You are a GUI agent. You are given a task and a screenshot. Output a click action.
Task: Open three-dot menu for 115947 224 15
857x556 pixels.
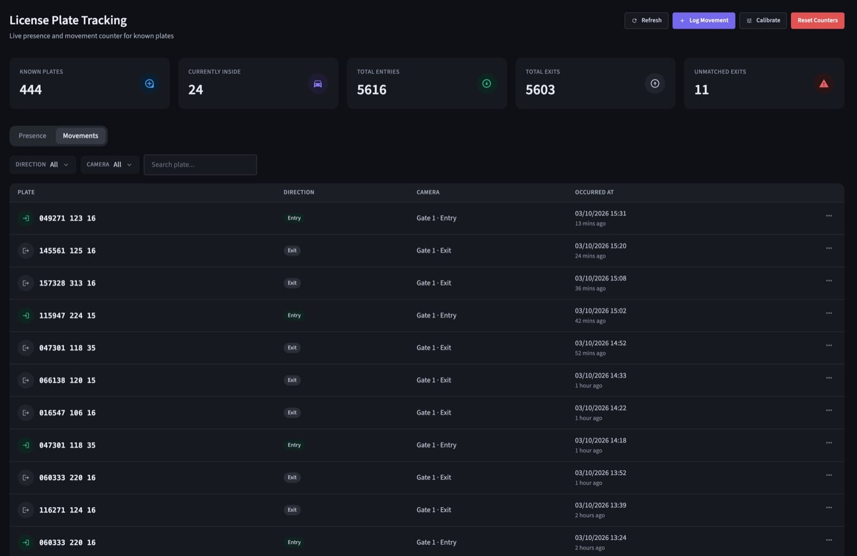click(x=829, y=313)
